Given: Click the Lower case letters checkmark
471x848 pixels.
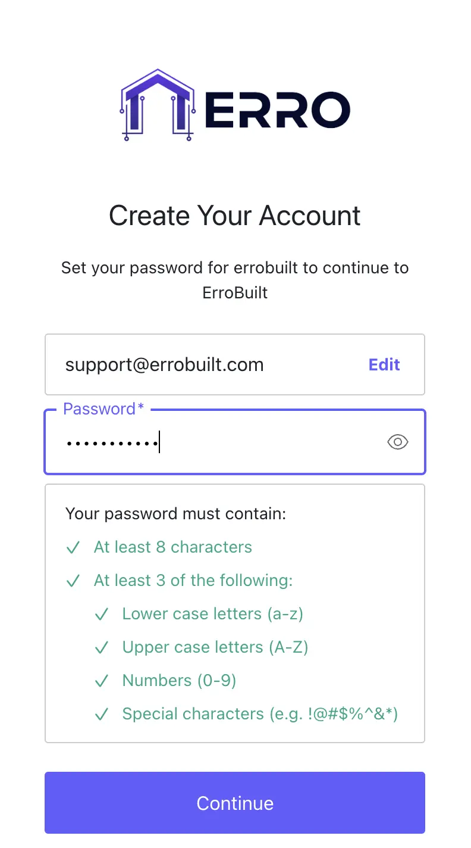Looking at the screenshot, I should point(102,614).
